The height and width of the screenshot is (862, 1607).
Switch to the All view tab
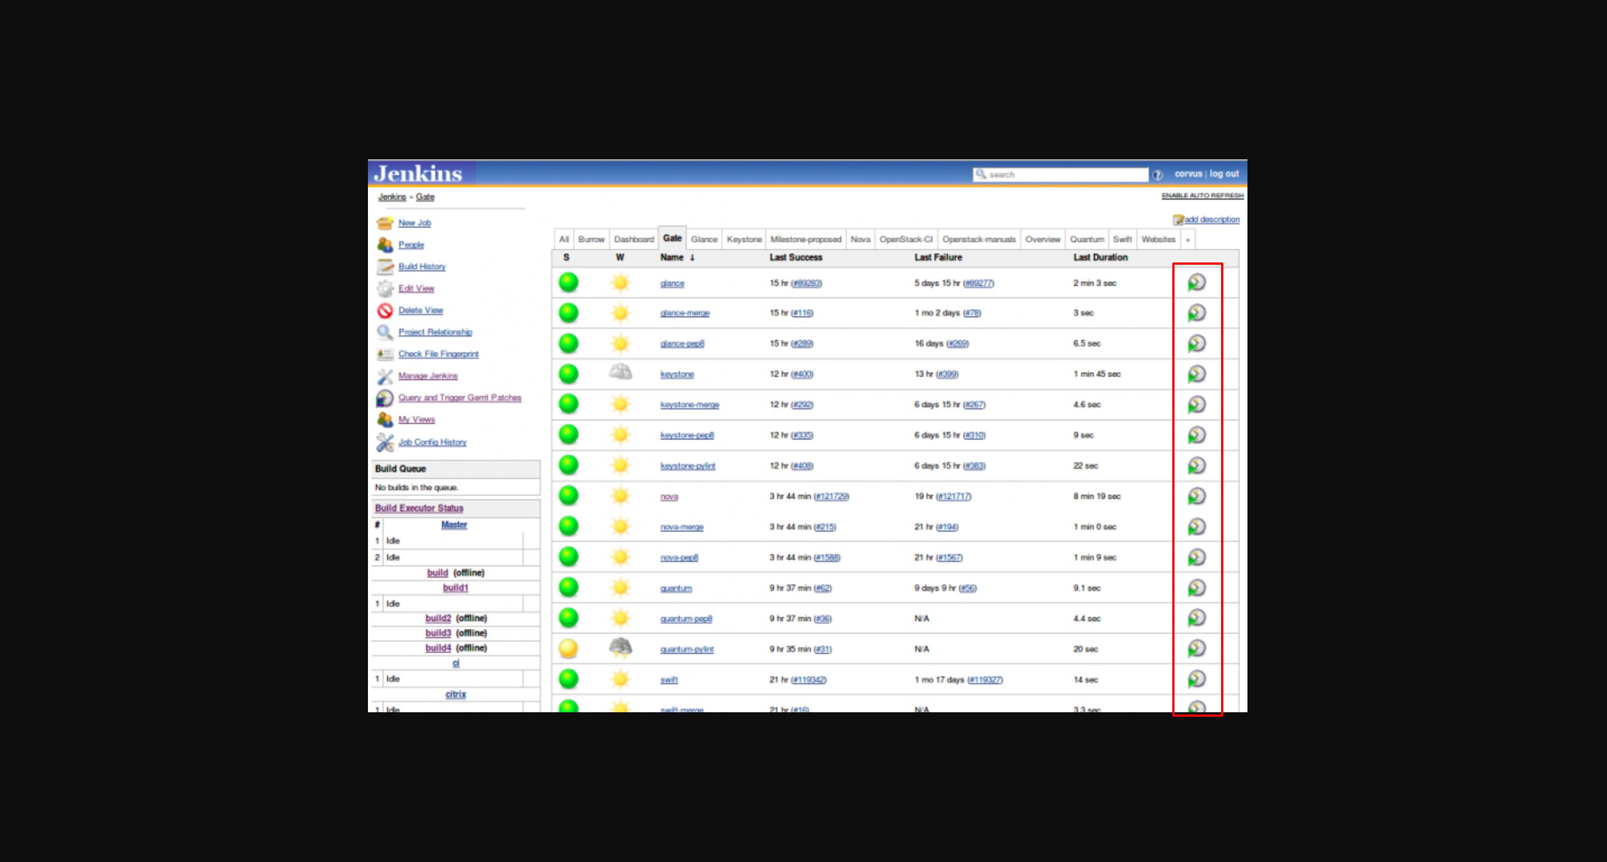pos(564,239)
